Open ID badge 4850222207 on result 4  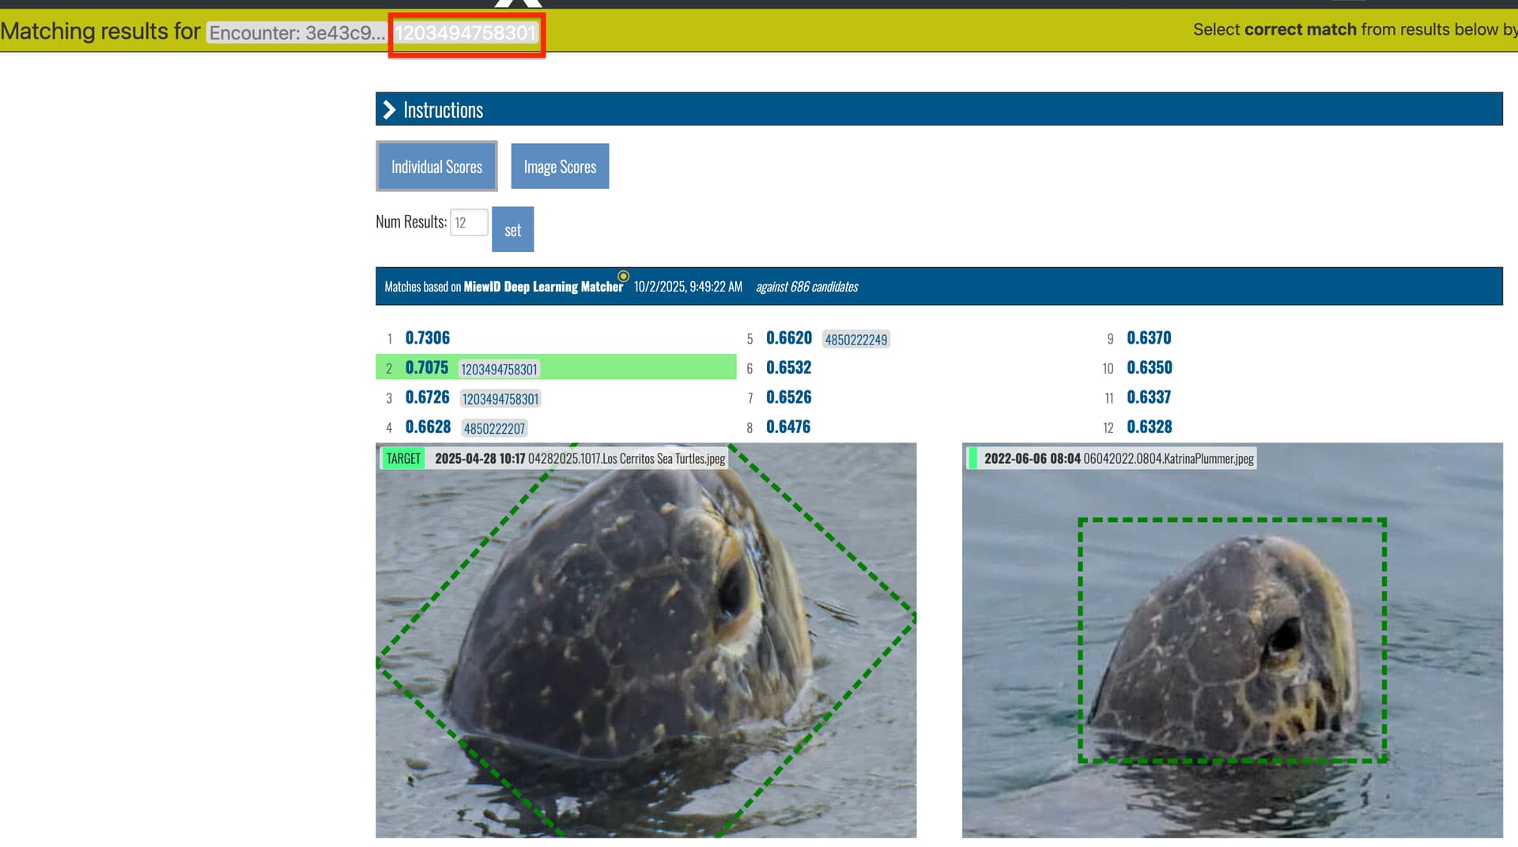pyautogui.click(x=494, y=429)
